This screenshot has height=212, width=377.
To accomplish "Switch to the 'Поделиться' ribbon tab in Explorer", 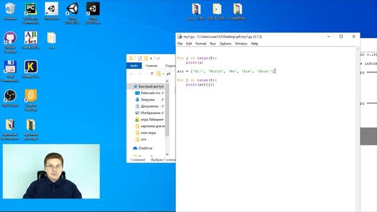I will pos(170,65).
